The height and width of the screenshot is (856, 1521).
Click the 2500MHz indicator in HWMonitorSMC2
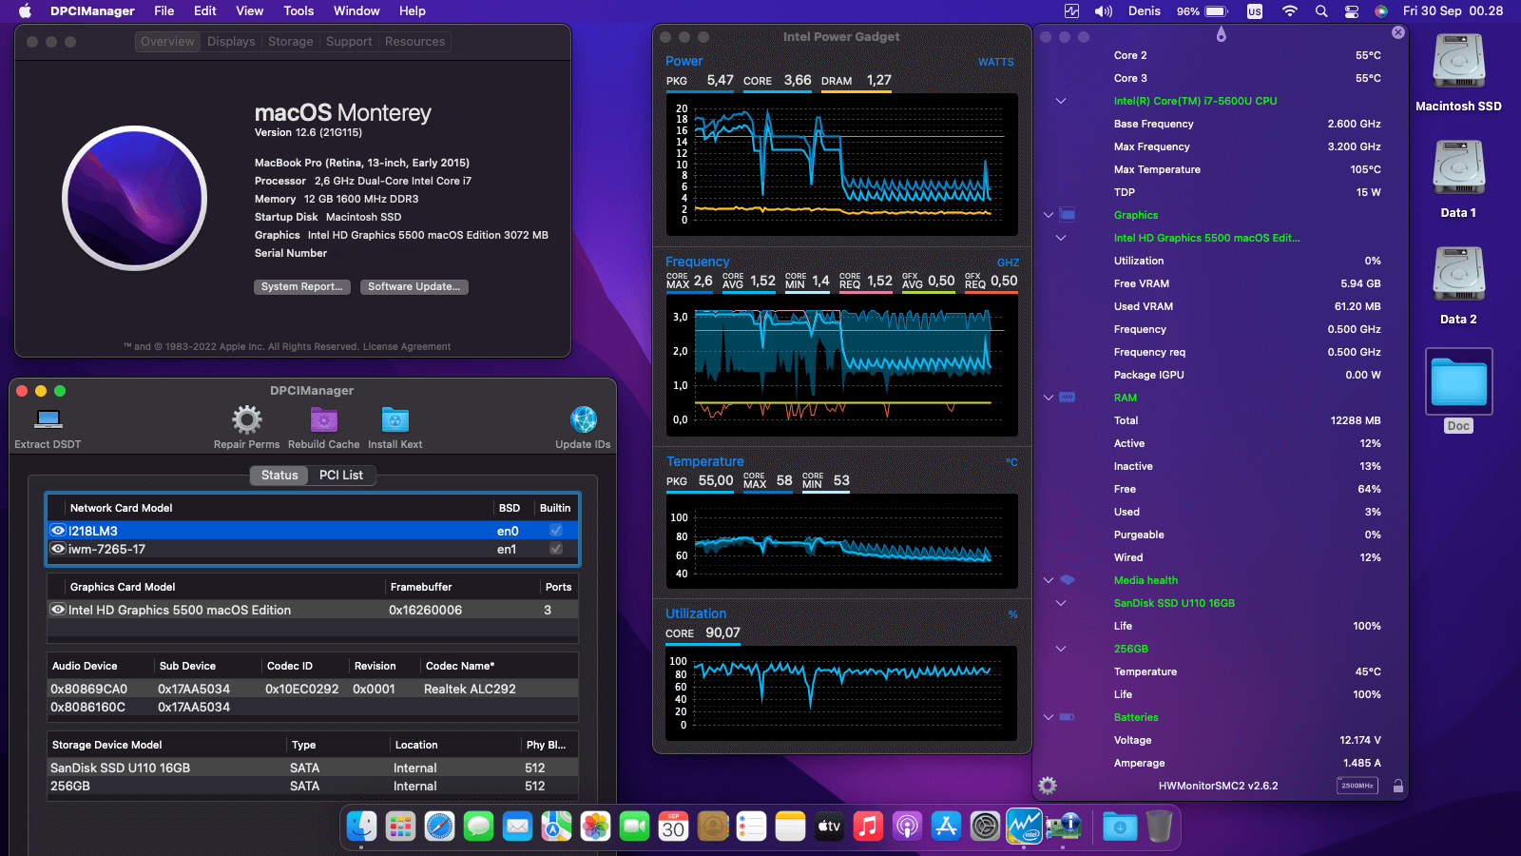coord(1357,786)
